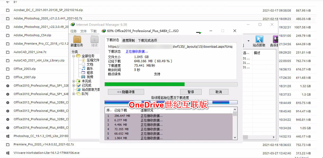Select thread row with 296.647 MB
The width and height of the screenshot is (323, 158).
pyautogui.click(x=169, y=116)
